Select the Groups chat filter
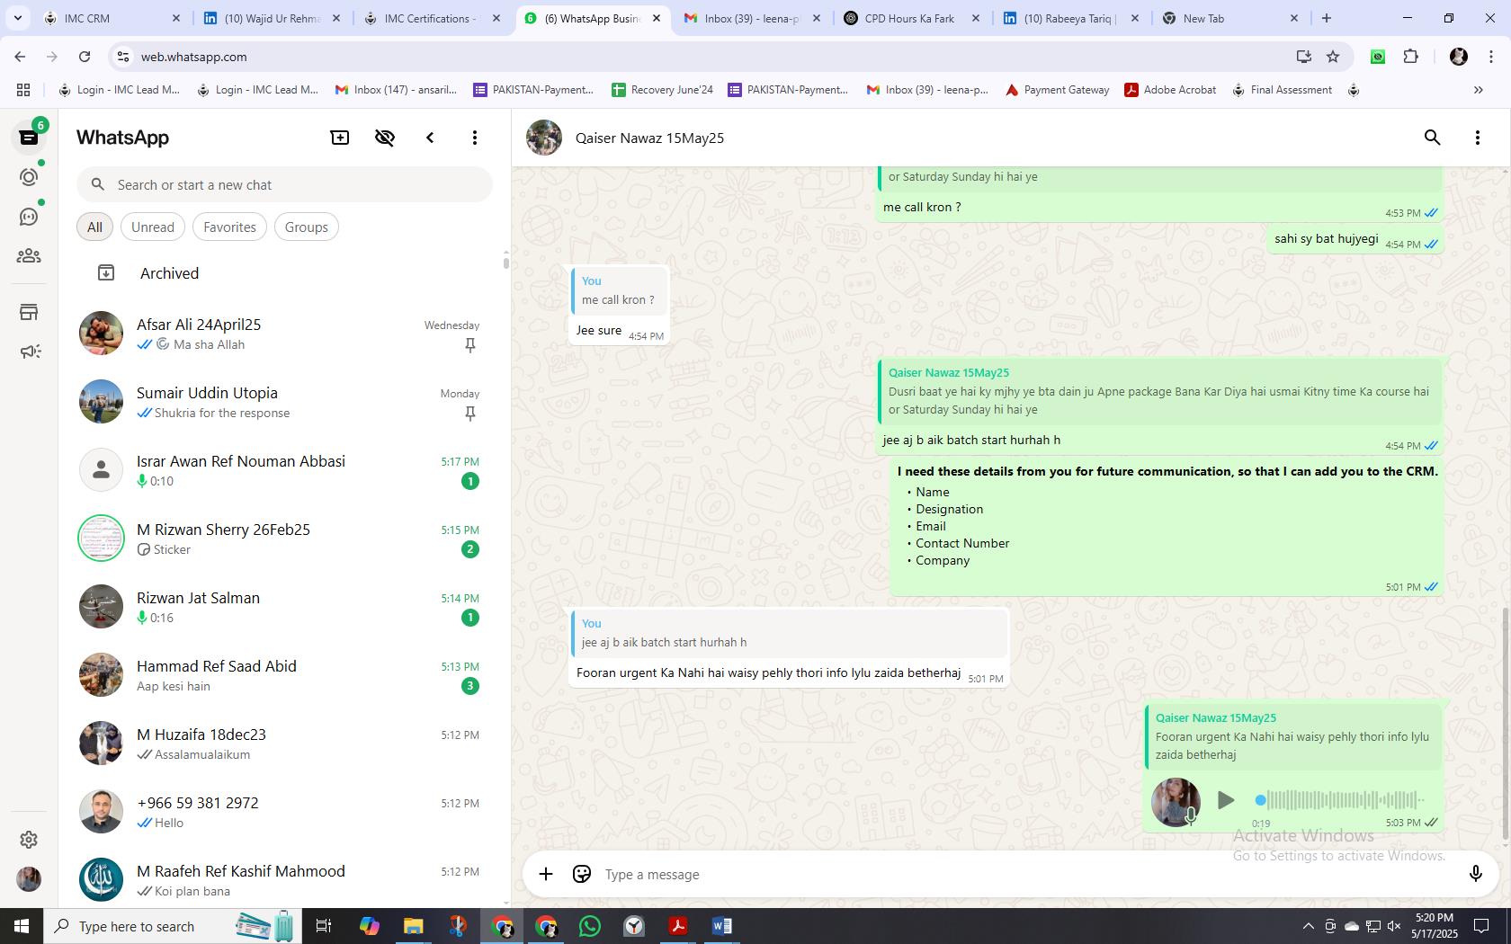Image resolution: width=1511 pixels, height=944 pixels. pos(306,227)
